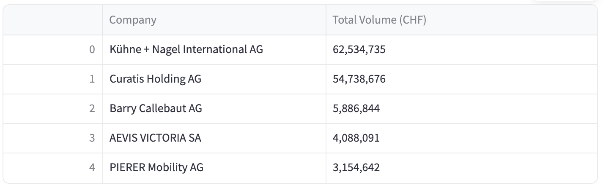
Task: Click row index 1
Action: (x=53, y=79)
